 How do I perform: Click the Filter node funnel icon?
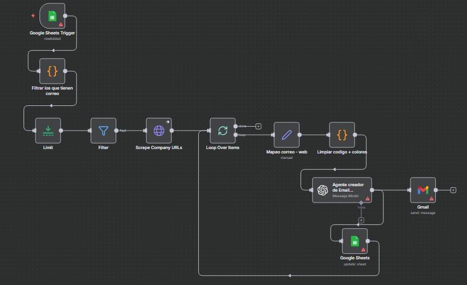[103, 130]
